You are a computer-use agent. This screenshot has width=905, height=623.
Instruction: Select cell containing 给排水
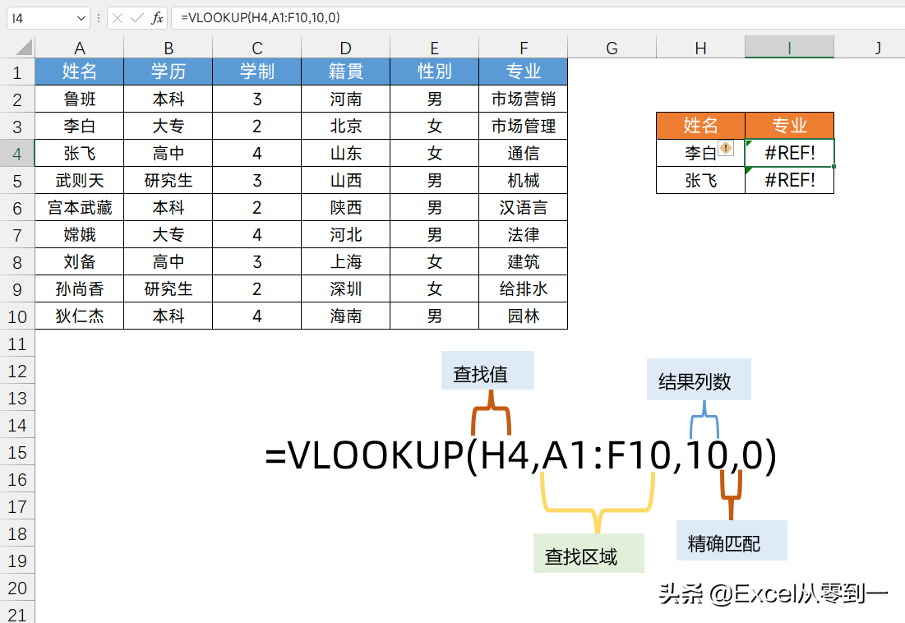pos(524,288)
